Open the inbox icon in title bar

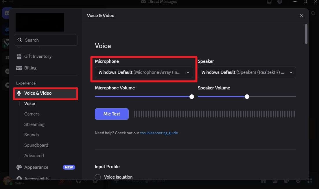coord(269,2)
